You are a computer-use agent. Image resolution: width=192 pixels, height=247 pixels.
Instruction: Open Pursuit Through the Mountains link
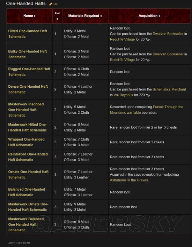click(147, 110)
